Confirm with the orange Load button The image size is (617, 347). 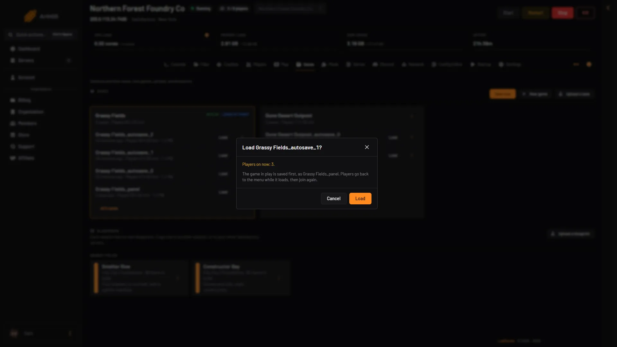coord(360,199)
